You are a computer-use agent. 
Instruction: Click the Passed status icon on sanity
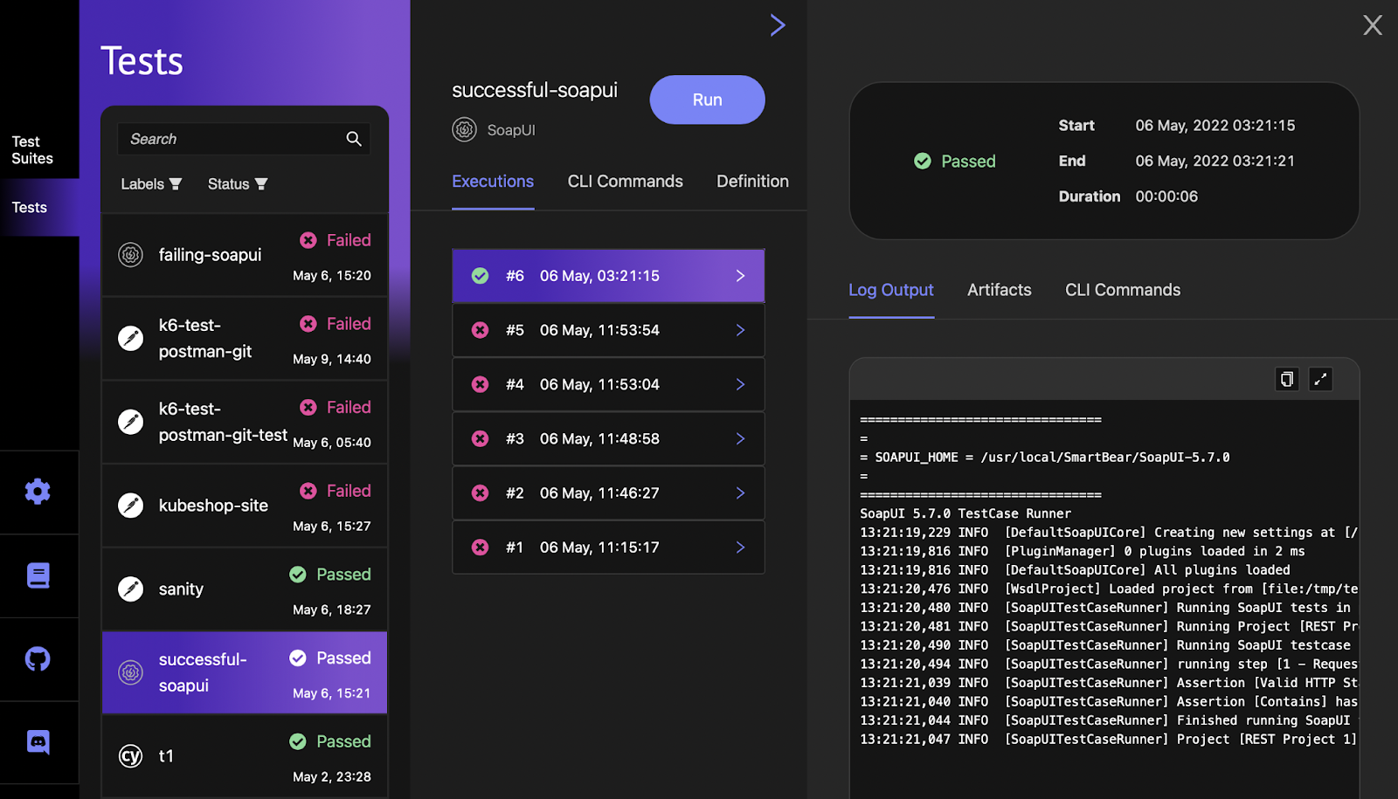[298, 575]
